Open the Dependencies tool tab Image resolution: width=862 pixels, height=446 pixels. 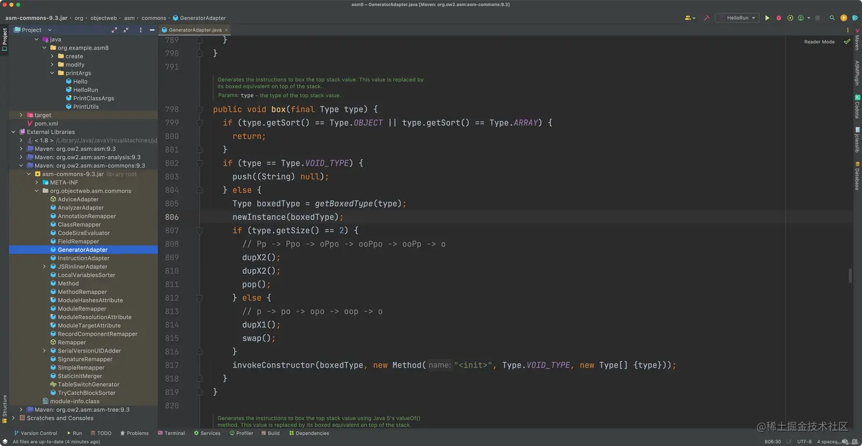pos(309,433)
